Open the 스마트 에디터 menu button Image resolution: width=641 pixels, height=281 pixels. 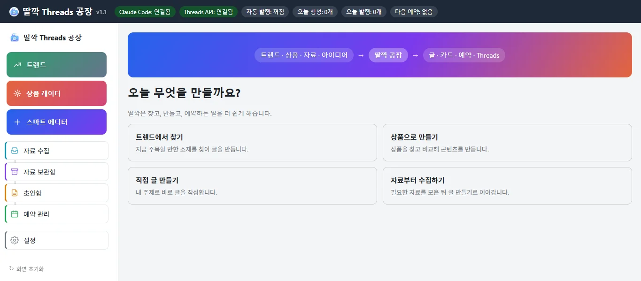pos(56,122)
